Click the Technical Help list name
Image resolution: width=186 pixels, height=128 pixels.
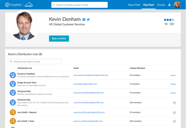[24, 100]
